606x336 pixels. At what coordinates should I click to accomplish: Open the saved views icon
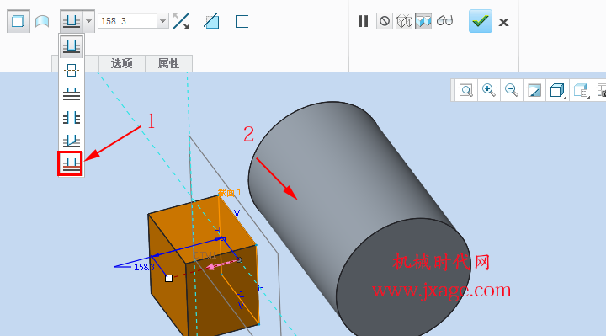tap(581, 90)
